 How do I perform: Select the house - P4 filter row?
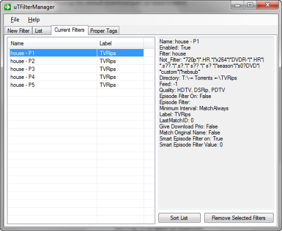[77, 77]
